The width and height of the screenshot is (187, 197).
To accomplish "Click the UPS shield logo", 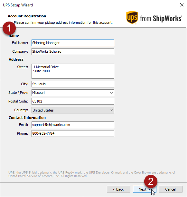I will point(132,17).
